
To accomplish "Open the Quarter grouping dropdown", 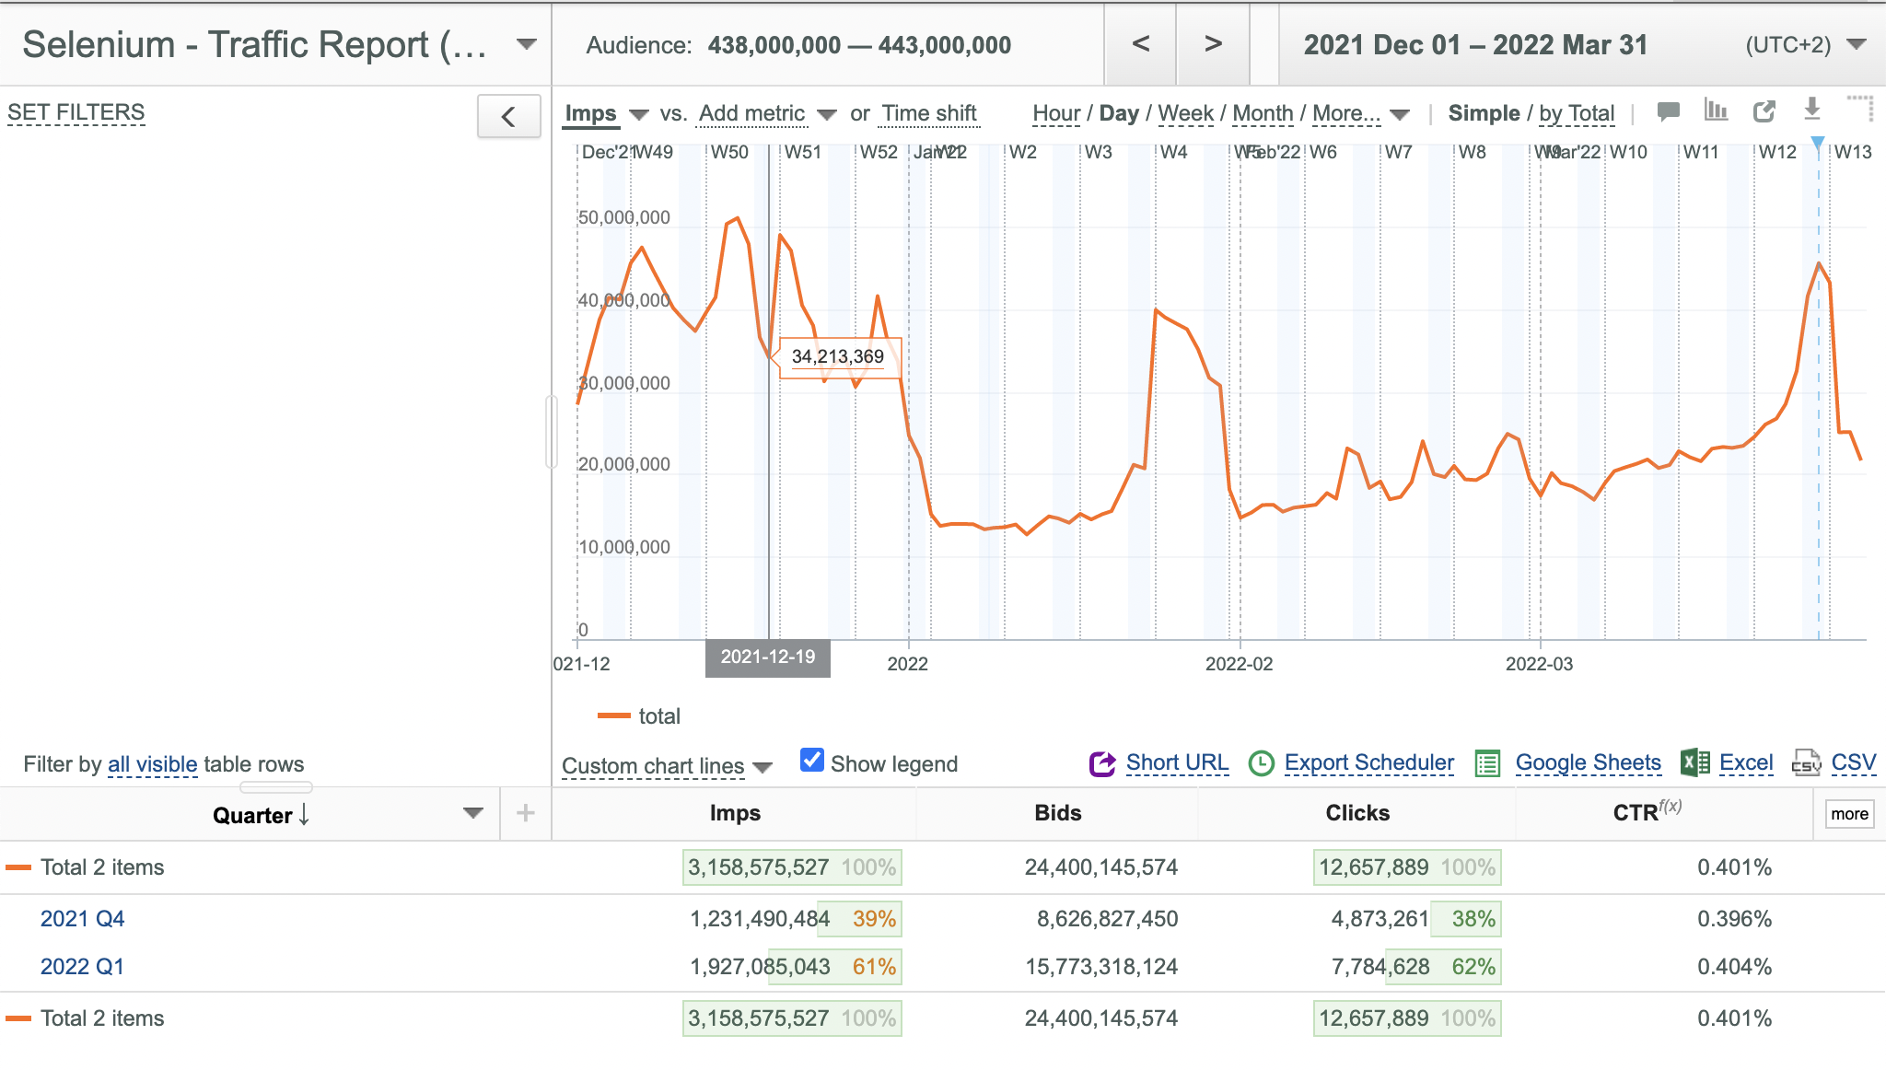I will point(473,813).
